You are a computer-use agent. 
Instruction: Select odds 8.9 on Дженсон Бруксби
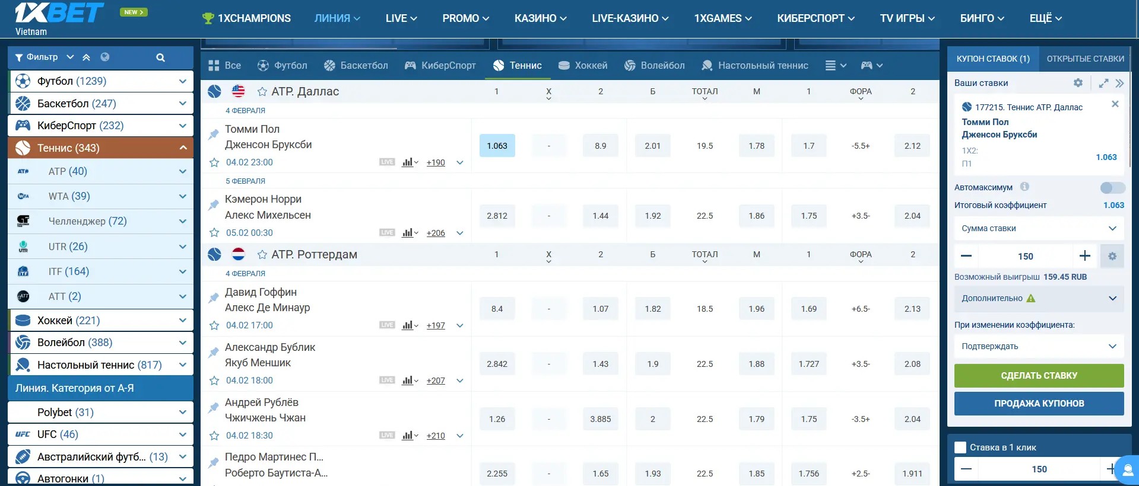point(601,146)
